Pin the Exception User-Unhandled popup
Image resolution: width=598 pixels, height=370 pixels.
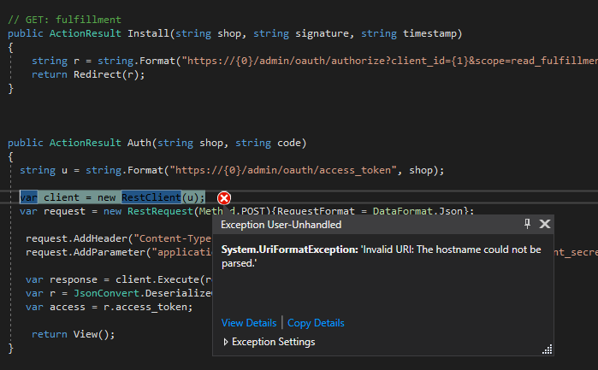[527, 224]
